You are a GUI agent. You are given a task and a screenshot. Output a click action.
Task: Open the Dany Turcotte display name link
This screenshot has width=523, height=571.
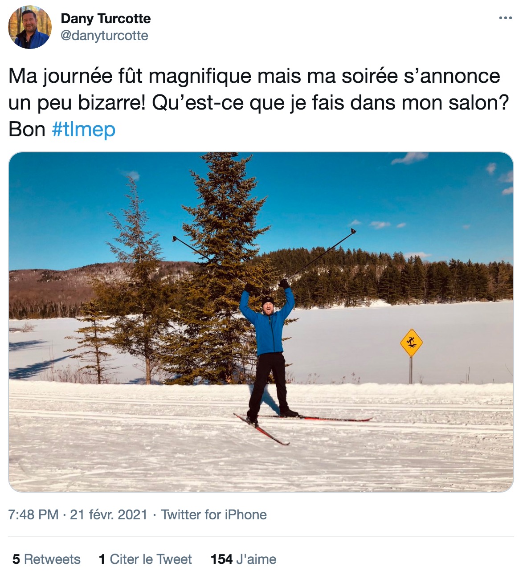click(x=106, y=19)
